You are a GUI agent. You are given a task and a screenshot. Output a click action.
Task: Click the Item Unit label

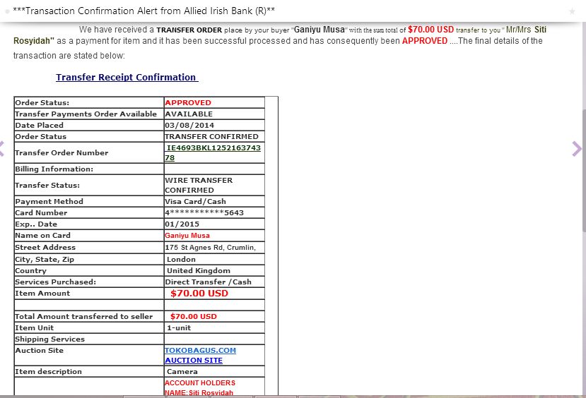pyautogui.click(x=34, y=328)
